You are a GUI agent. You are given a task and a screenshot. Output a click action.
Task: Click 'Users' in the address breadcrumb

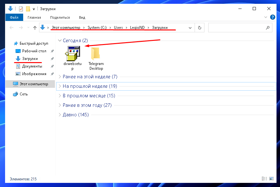(118, 28)
